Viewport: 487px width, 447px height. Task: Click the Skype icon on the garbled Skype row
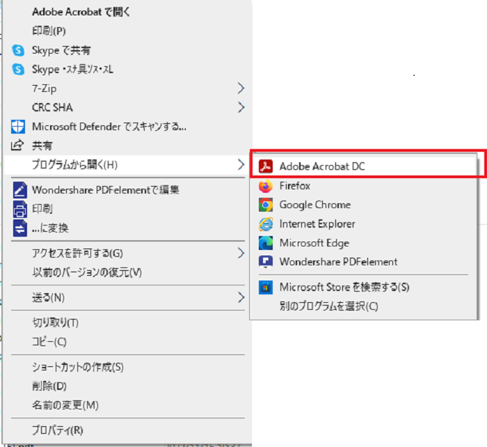[18, 70]
